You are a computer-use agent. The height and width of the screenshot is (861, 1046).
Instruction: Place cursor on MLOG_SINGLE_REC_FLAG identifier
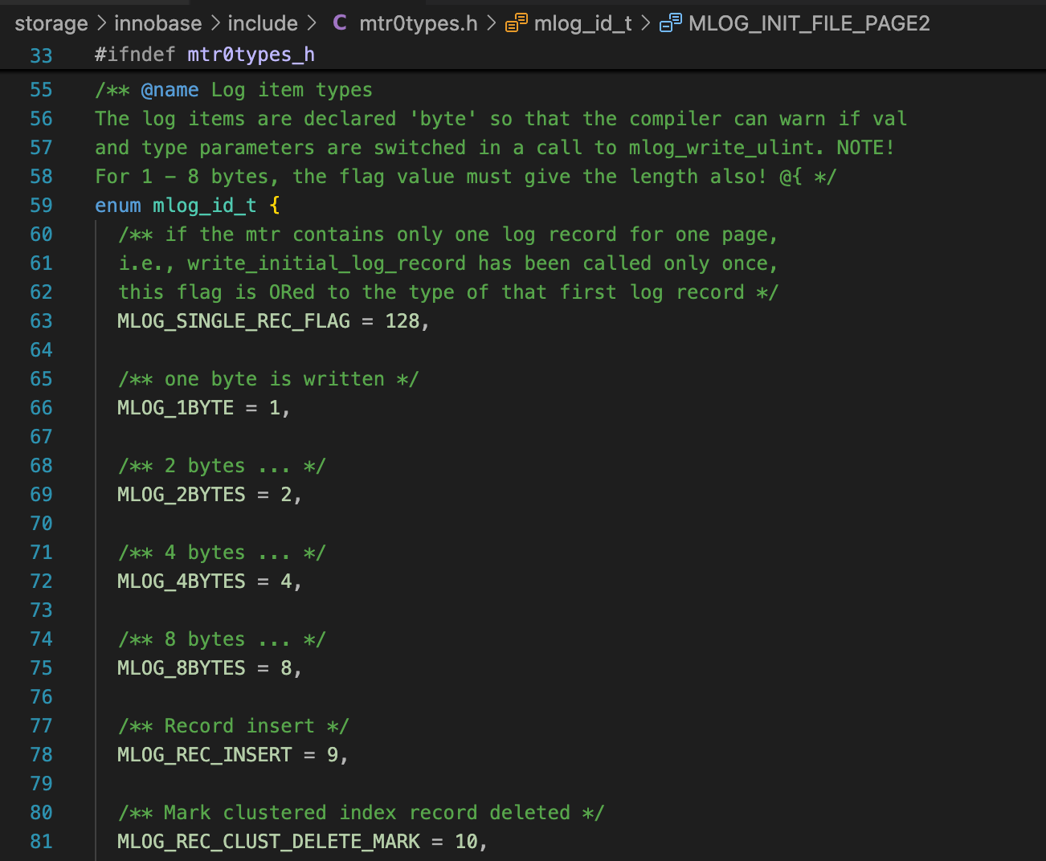pyautogui.click(x=233, y=321)
